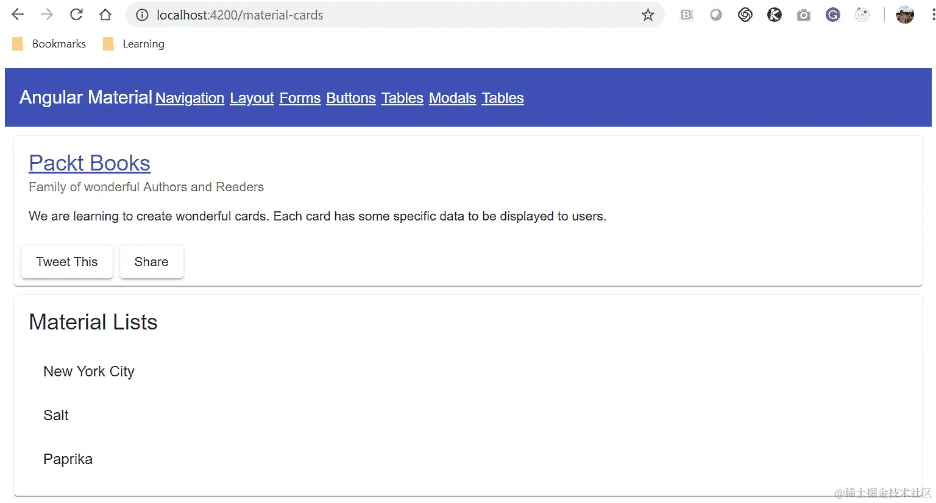Click the Tweet This button
The height and width of the screenshot is (503, 936).
[67, 262]
